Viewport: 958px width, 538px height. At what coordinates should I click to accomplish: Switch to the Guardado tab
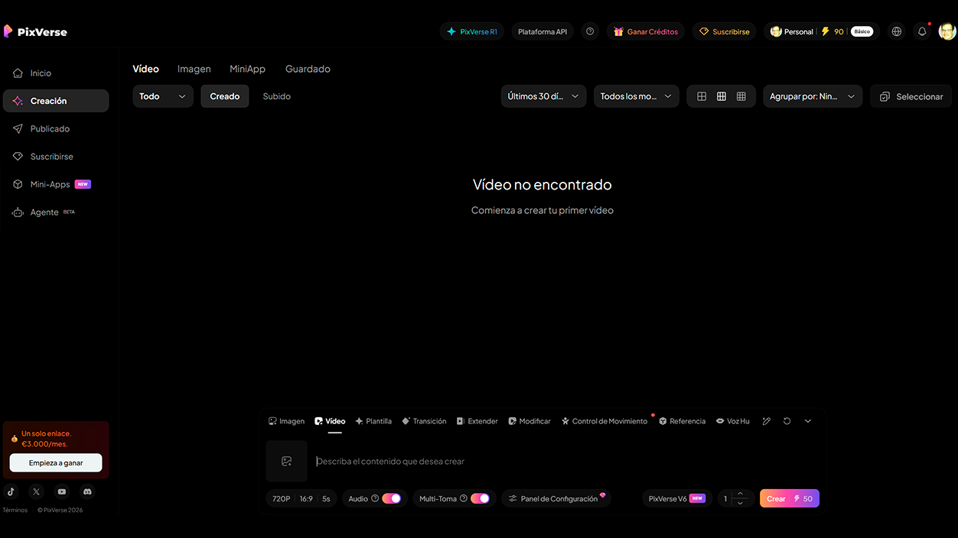(x=308, y=69)
